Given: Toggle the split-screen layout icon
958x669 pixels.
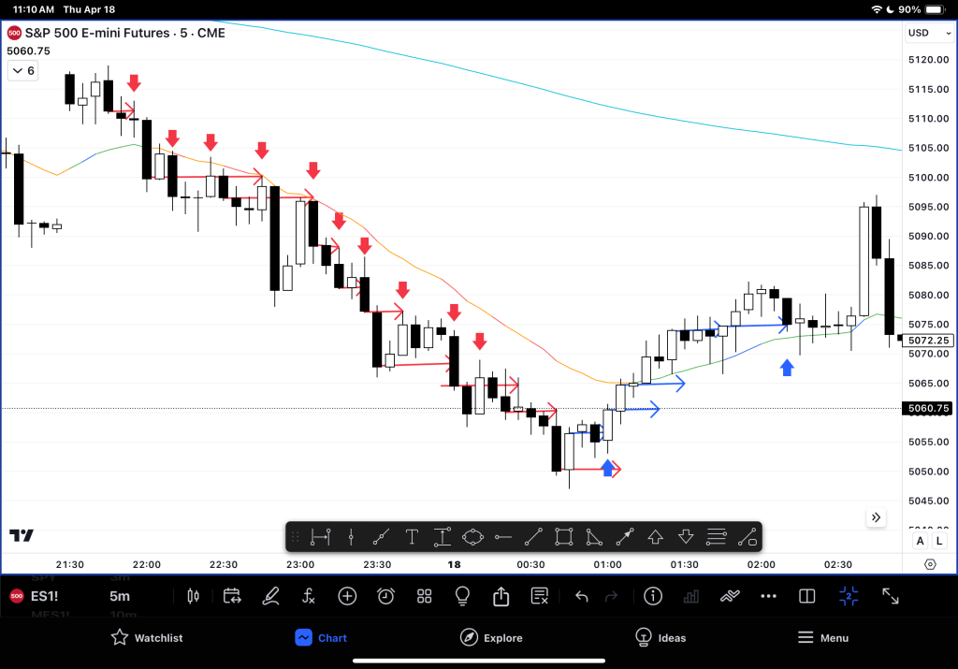Looking at the screenshot, I should (x=806, y=596).
